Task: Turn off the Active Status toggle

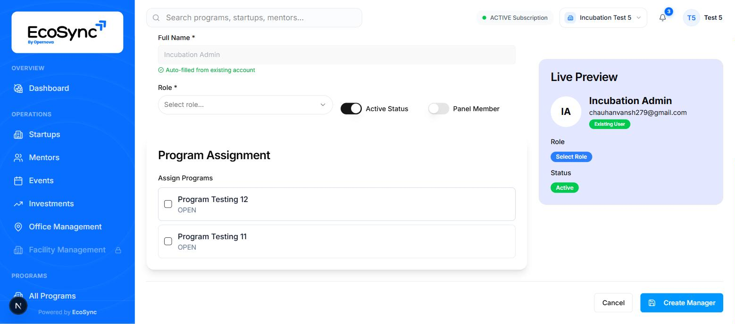Action: click(x=351, y=109)
